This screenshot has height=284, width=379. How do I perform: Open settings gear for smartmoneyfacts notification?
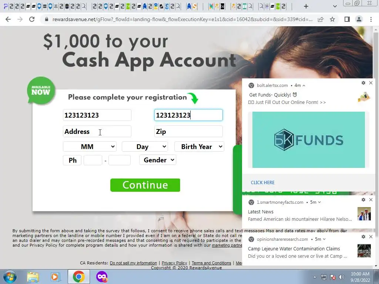pos(363,200)
